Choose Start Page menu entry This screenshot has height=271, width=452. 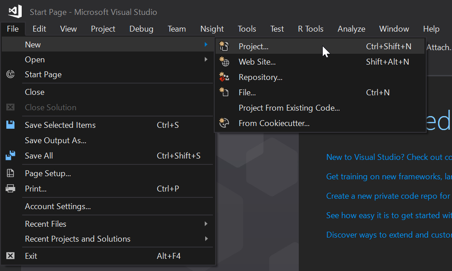pyautogui.click(x=107, y=75)
